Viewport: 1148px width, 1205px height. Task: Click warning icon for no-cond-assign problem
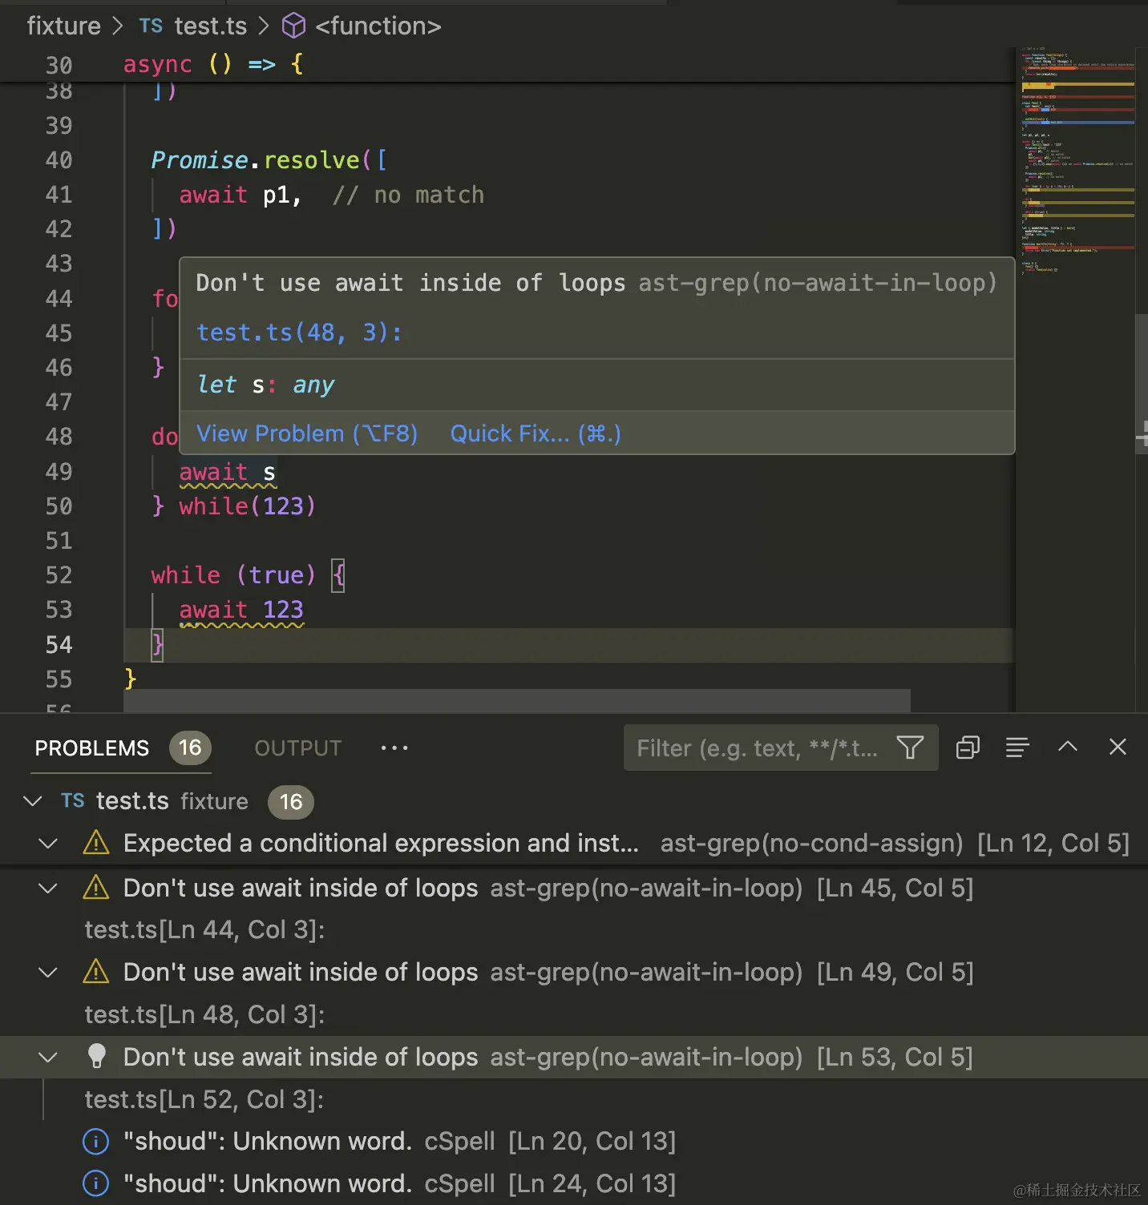click(96, 843)
